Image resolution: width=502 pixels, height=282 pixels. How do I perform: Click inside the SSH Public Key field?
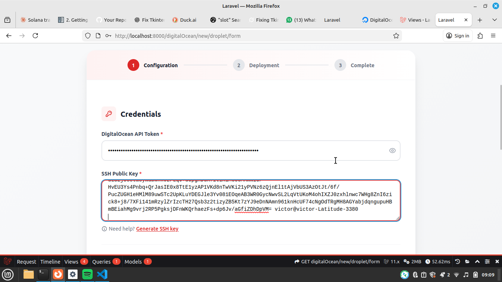pos(251,200)
